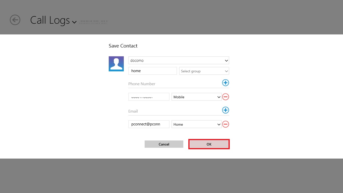The image size is (343, 193).
Task: Confirm saving contact with OK button
Action: (209, 144)
